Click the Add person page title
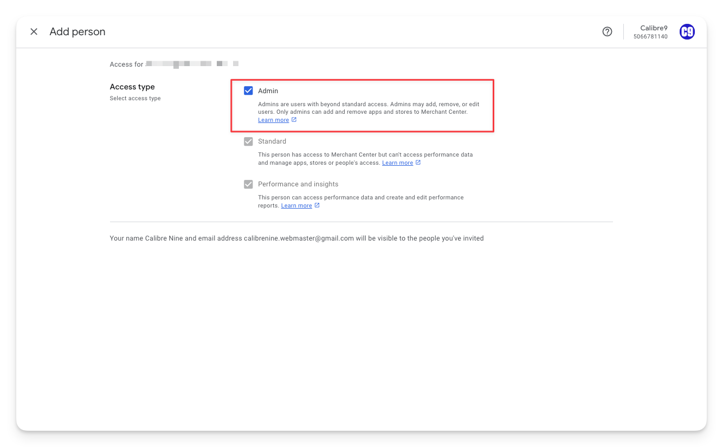This screenshot has height=447, width=723. [78, 32]
